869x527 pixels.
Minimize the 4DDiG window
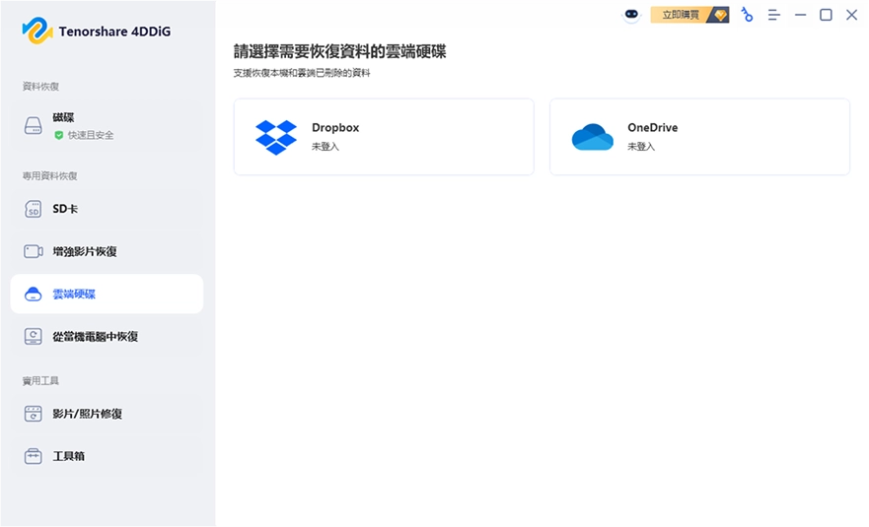click(800, 15)
